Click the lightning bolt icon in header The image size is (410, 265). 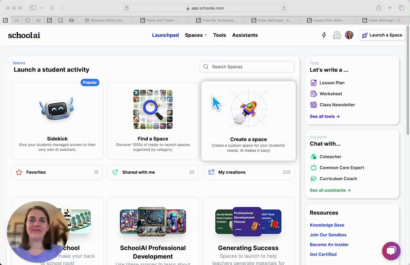[324, 35]
